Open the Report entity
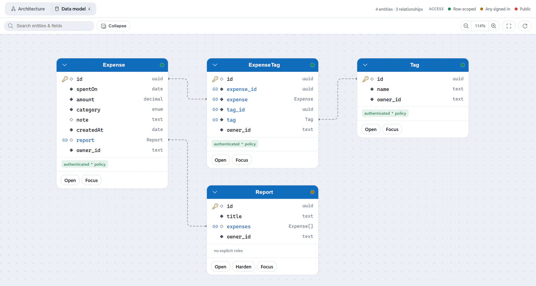 (220, 267)
